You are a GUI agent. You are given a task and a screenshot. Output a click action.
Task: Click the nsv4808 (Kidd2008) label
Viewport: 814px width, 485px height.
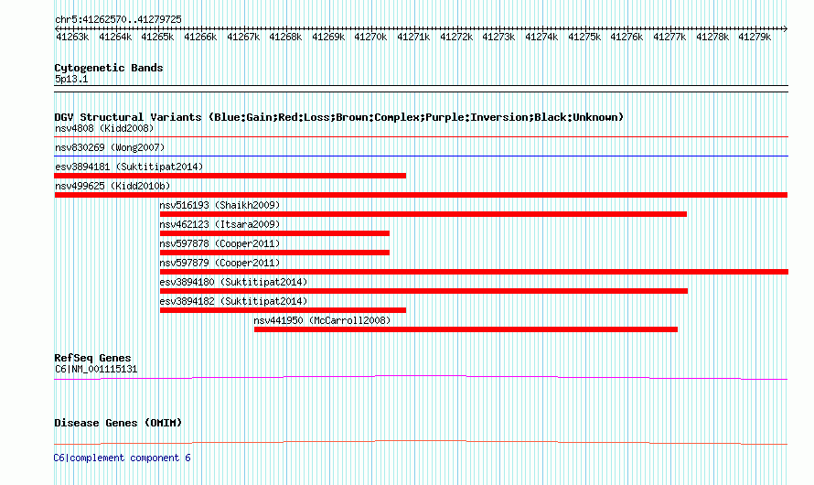pos(104,128)
